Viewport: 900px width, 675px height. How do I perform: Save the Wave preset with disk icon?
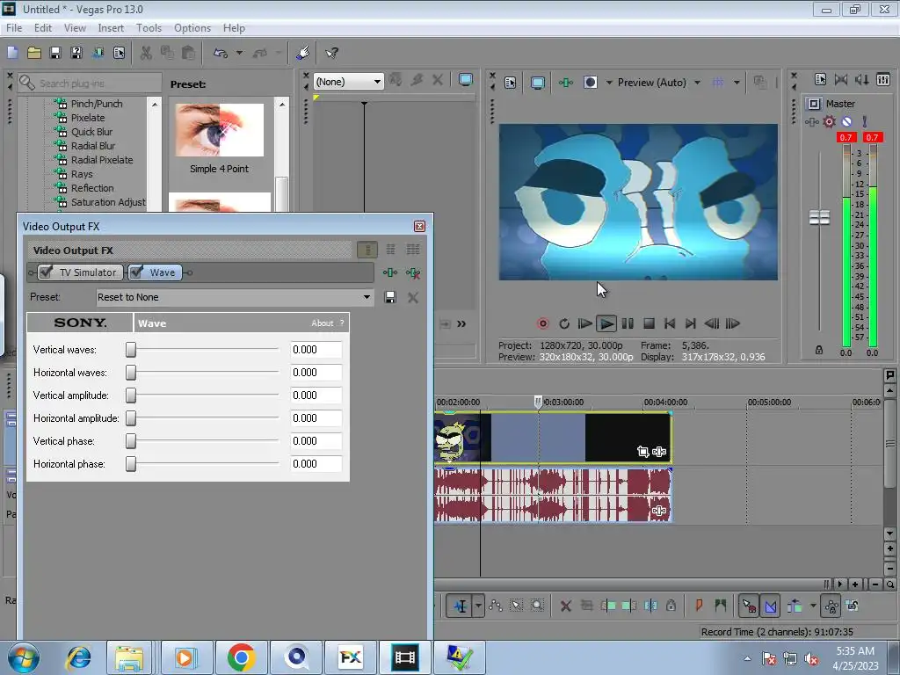(x=390, y=297)
